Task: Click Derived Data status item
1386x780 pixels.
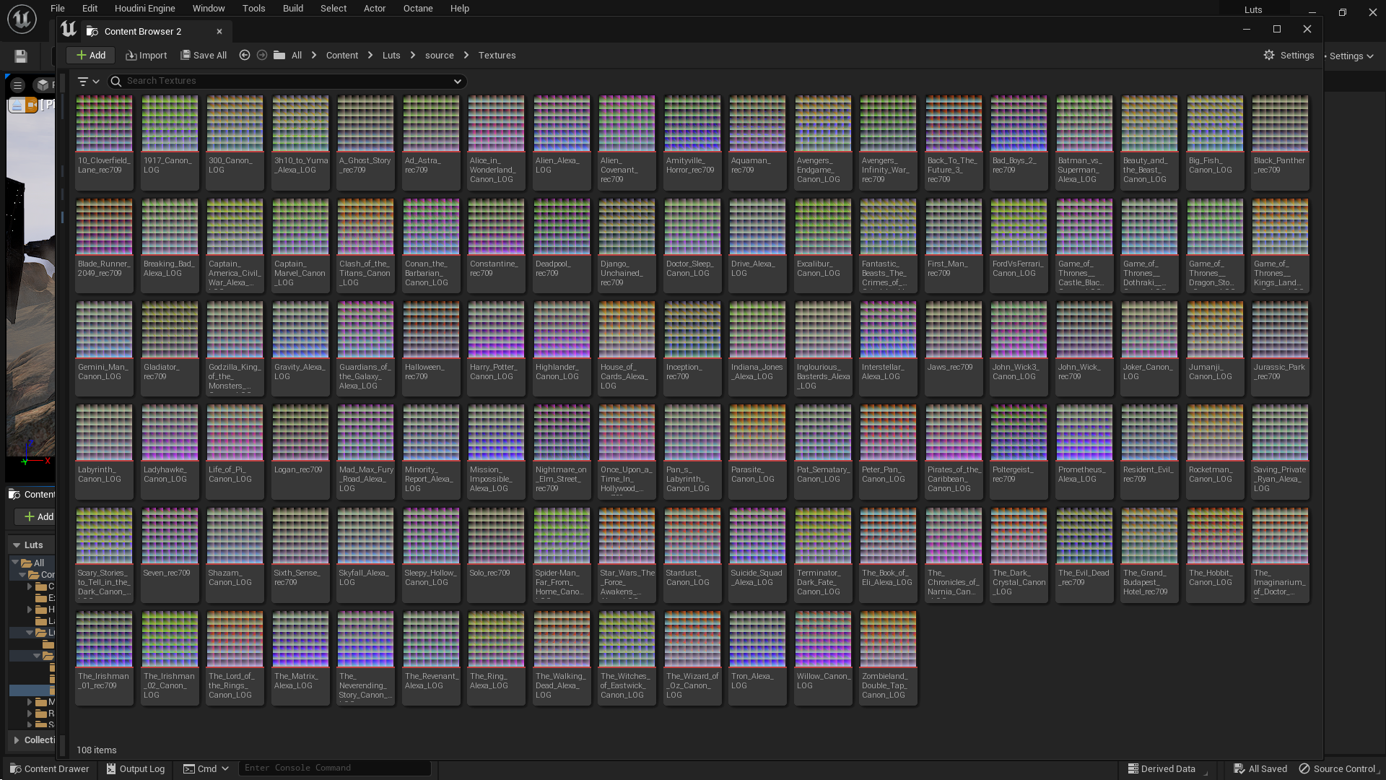Action: pyautogui.click(x=1161, y=768)
